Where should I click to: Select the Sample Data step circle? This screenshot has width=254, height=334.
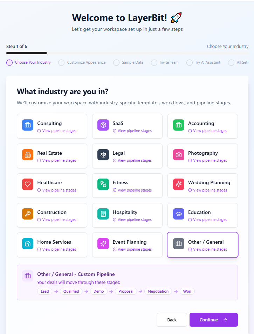pyautogui.click(x=116, y=63)
